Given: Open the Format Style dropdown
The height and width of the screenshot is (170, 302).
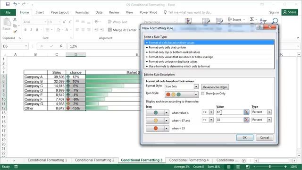Looking at the screenshot, I should pos(196,86).
